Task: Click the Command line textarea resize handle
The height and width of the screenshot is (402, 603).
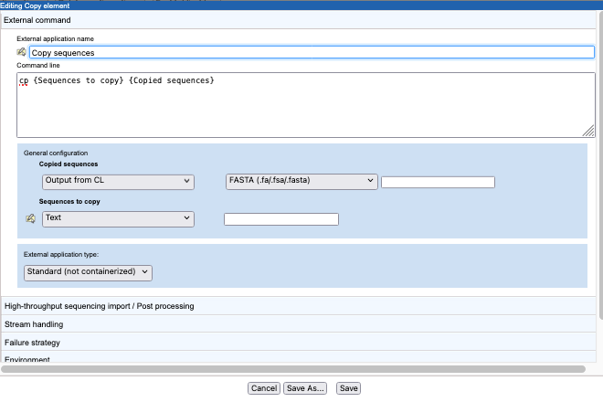Action: [x=589, y=132]
